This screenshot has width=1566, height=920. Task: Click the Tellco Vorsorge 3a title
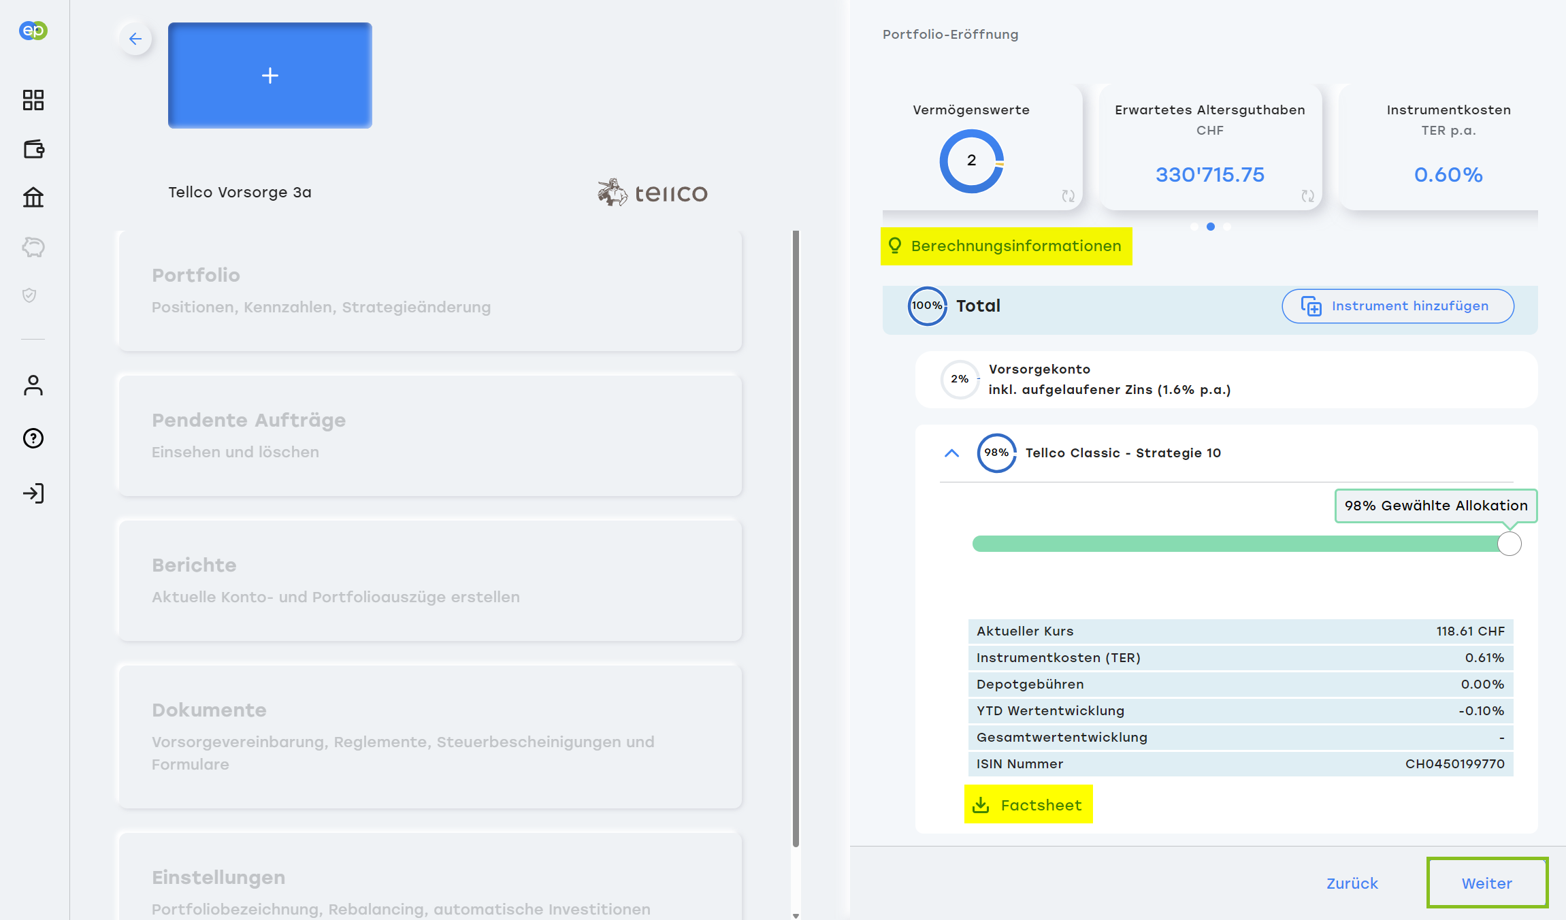[x=240, y=193]
